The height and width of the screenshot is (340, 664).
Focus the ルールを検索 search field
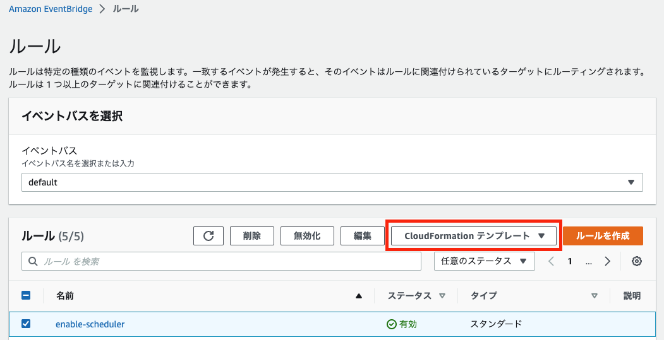(222, 261)
